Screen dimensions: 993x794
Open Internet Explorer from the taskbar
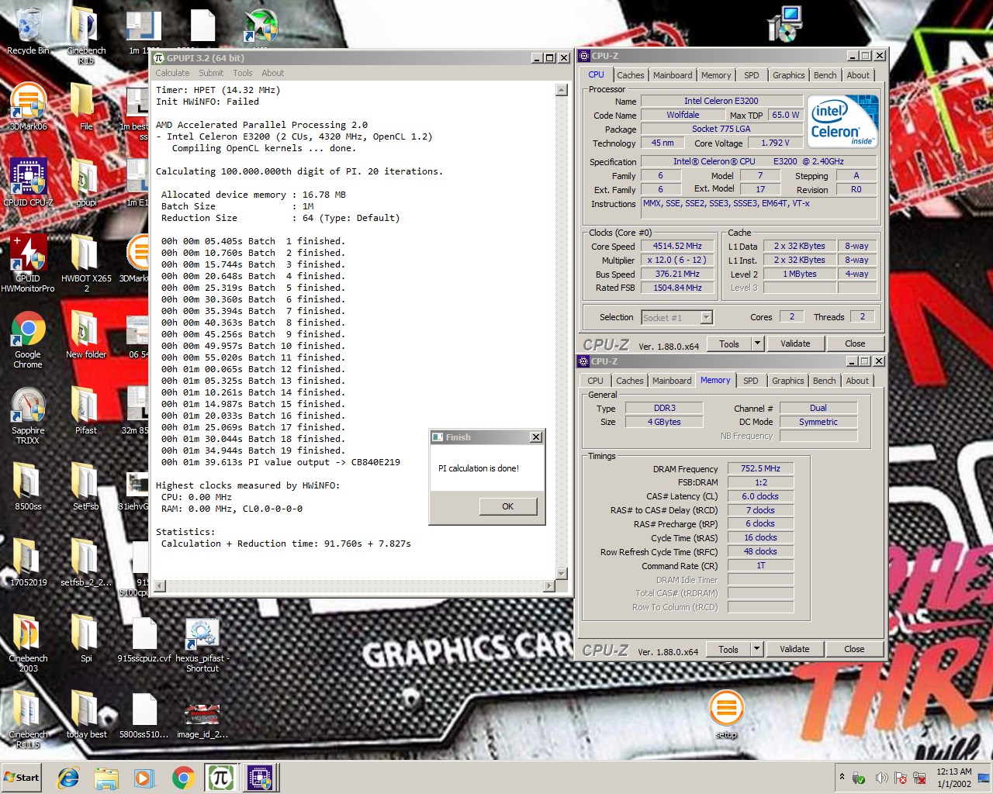coord(68,778)
